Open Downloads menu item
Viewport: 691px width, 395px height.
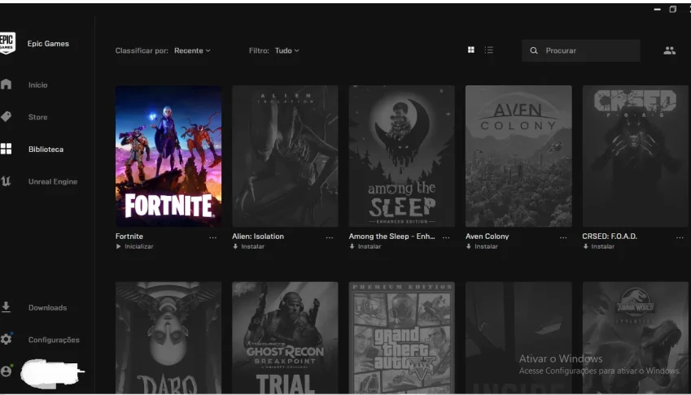coord(47,307)
